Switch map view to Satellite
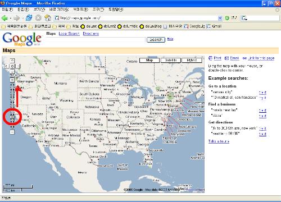The image size is (281, 202). [171, 60]
